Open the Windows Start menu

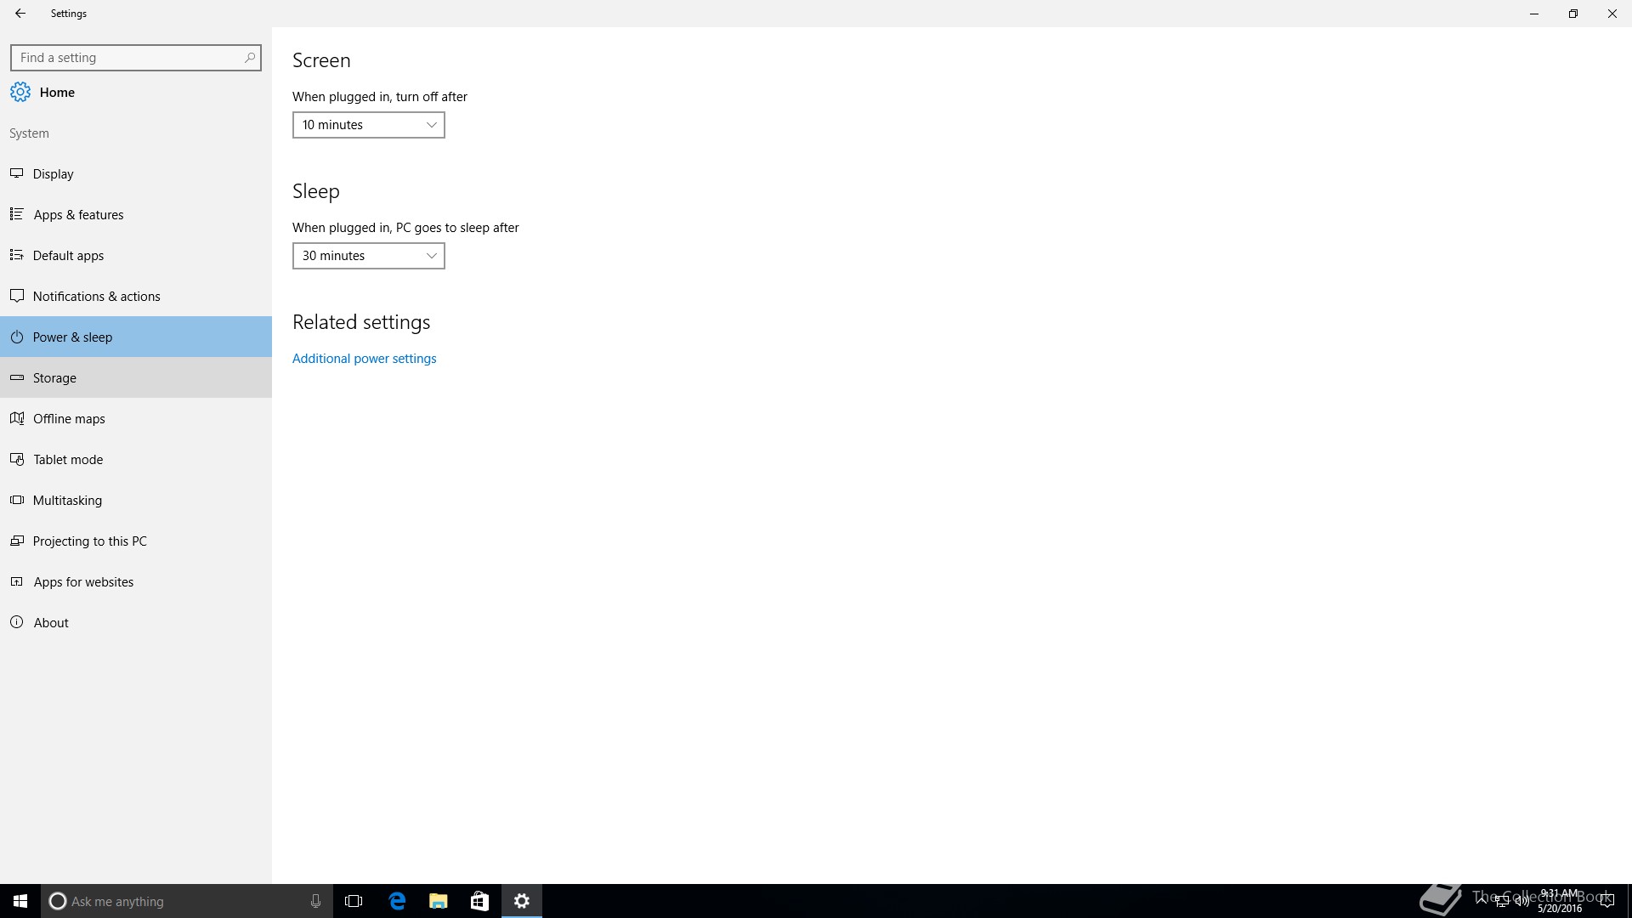[x=20, y=901]
